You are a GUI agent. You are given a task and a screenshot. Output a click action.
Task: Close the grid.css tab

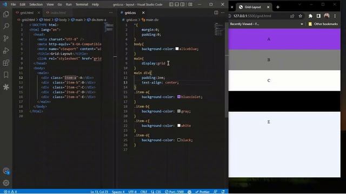coord(143,13)
